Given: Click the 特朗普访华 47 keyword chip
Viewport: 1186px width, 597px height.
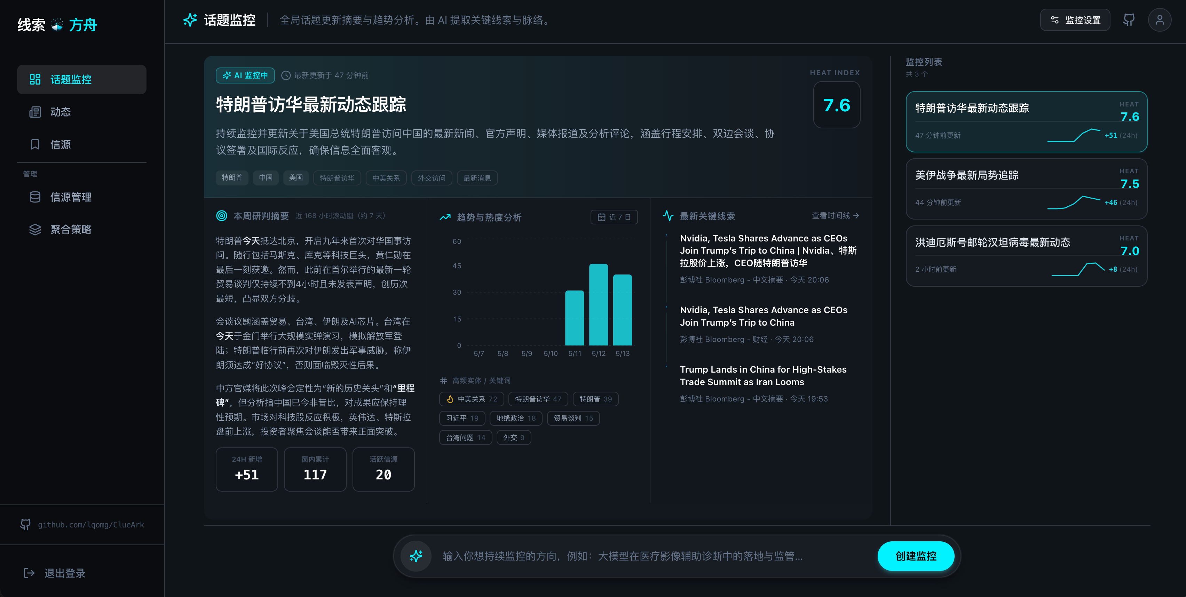Looking at the screenshot, I should 538,399.
